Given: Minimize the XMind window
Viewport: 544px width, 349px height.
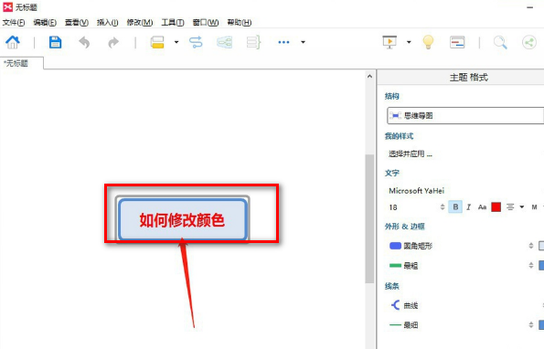Looking at the screenshot, I should click(x=529, y=7).
